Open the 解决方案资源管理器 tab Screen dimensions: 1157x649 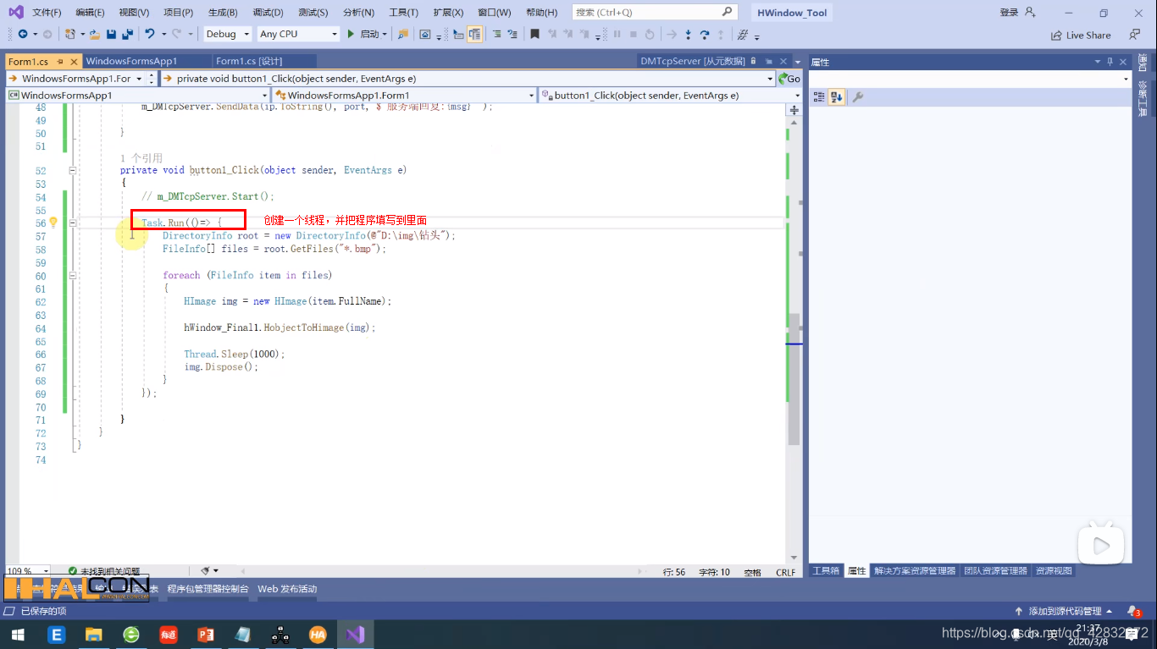(915, 571)
